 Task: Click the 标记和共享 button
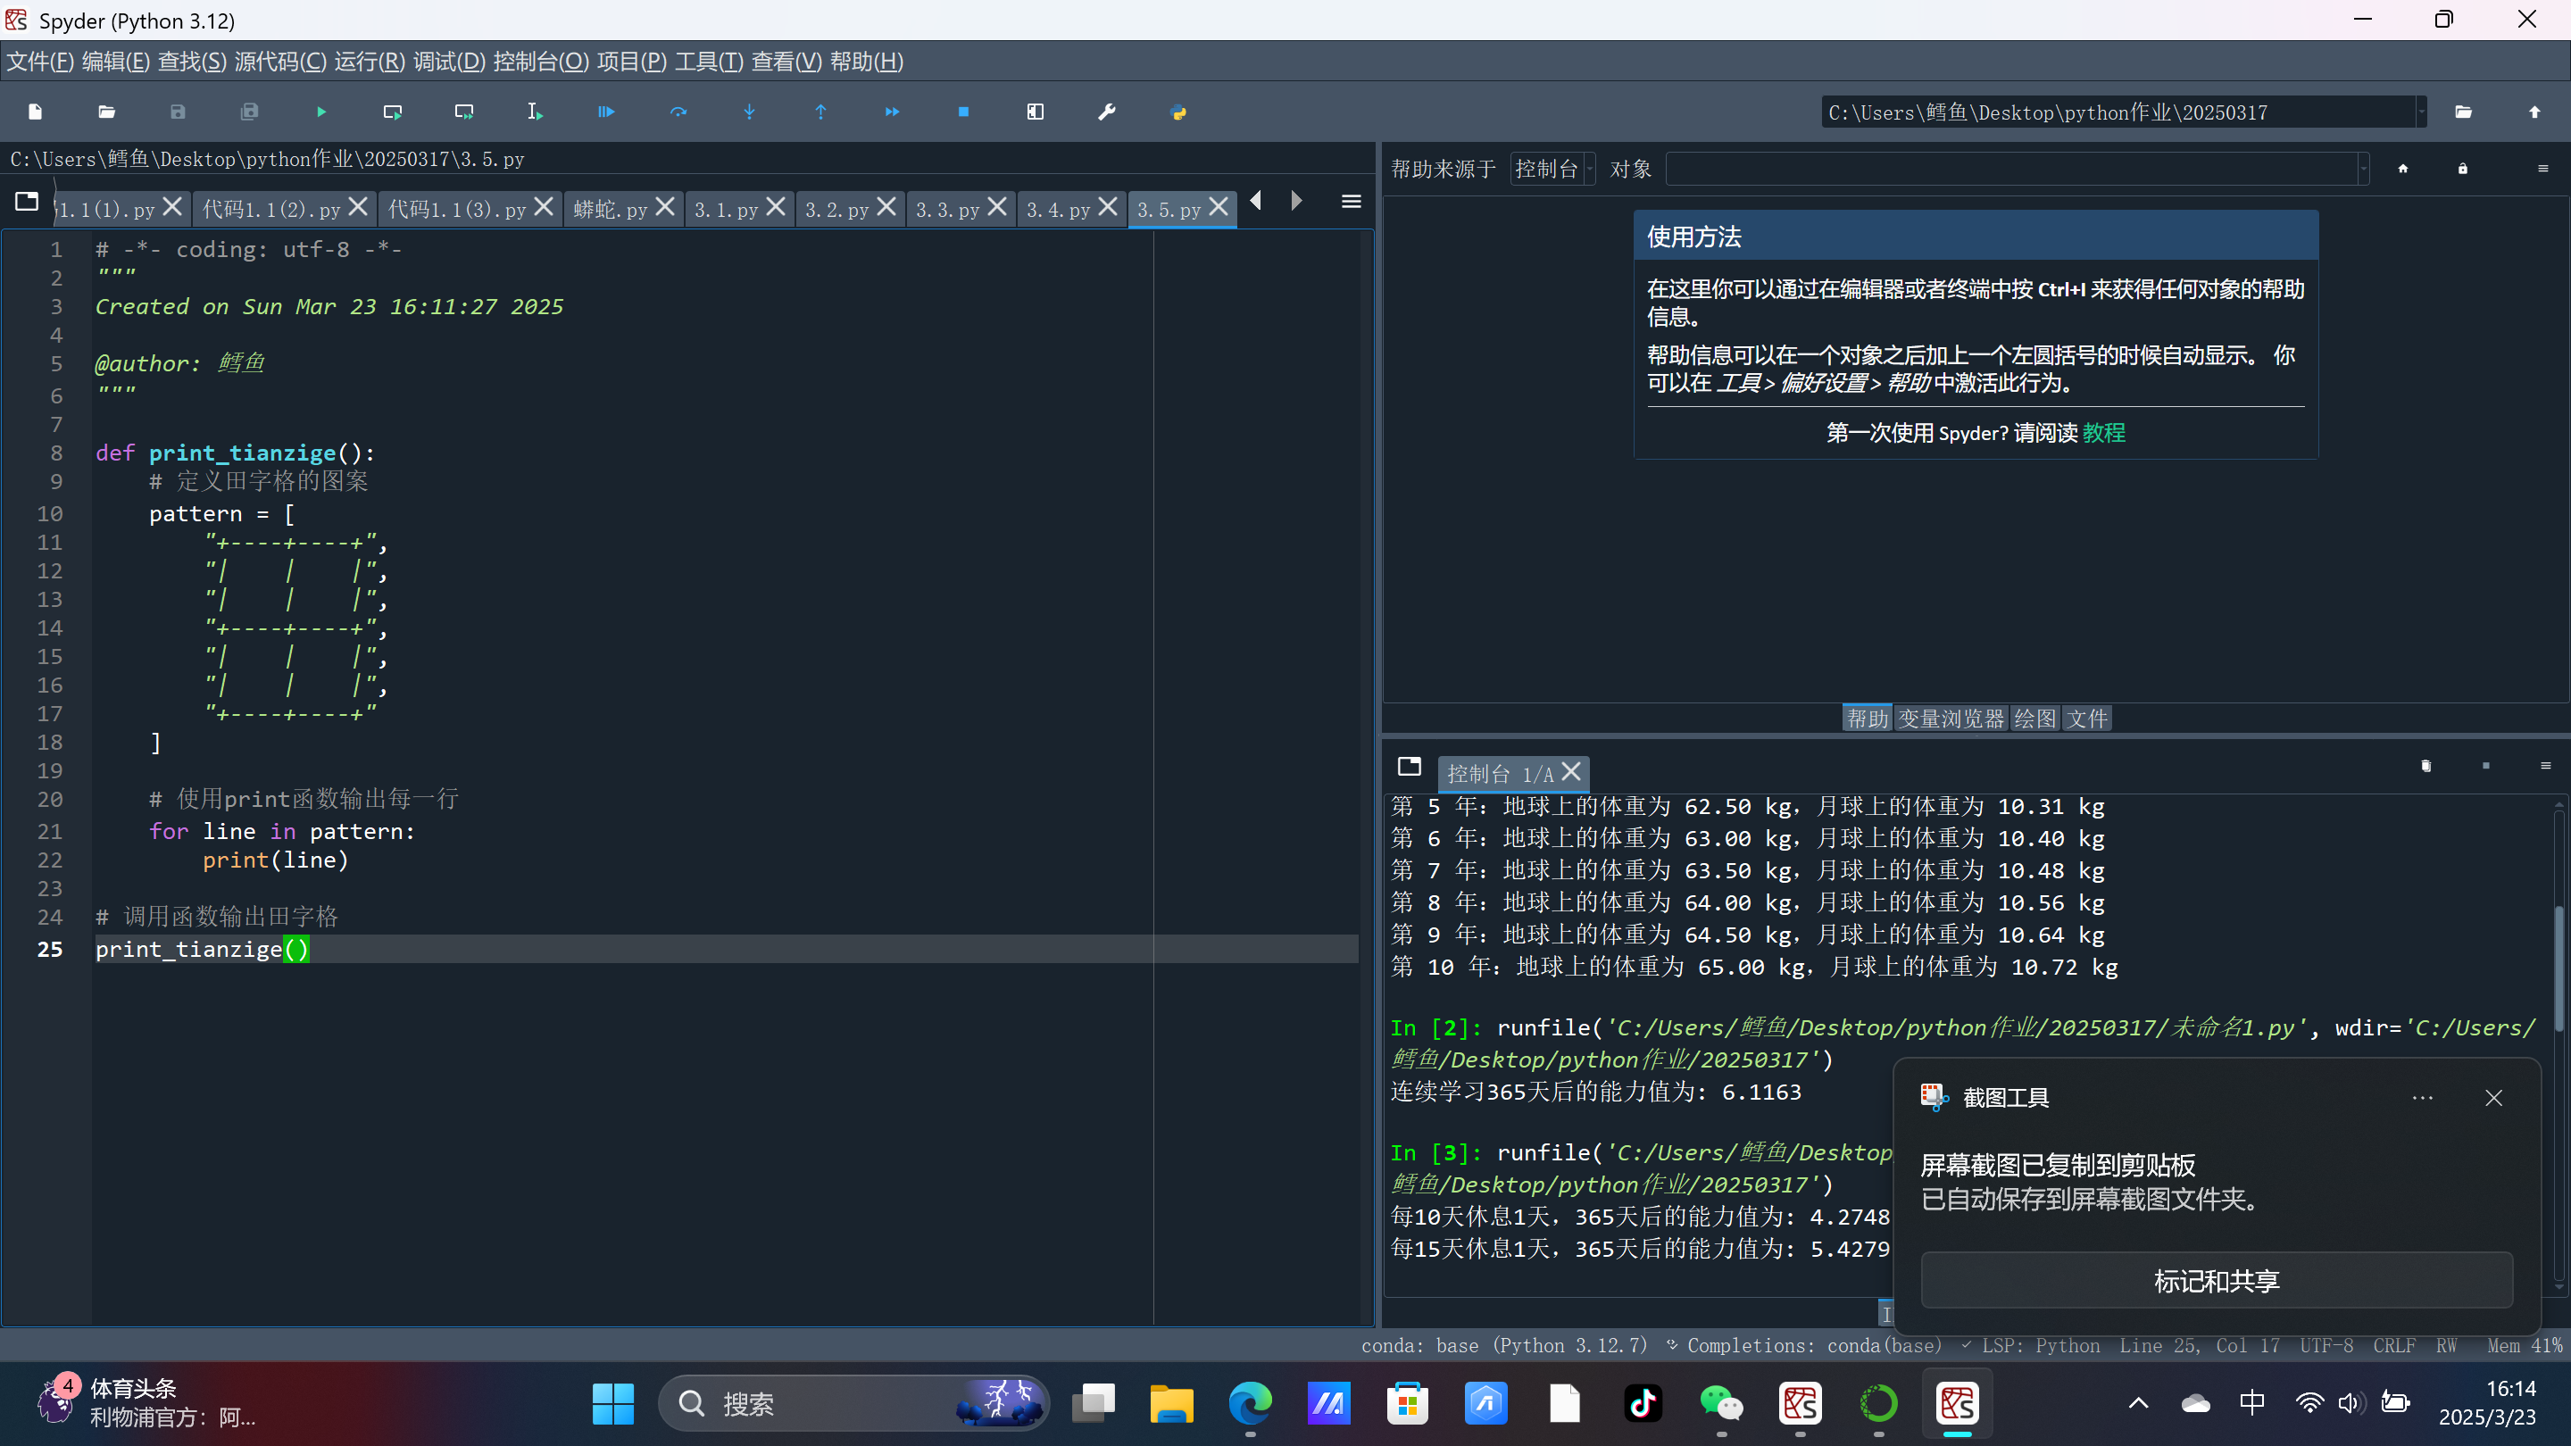pos(2216,1280)
